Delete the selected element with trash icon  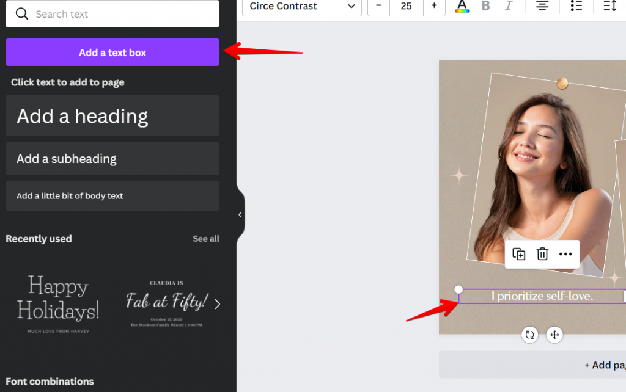[x=542, y=254]
